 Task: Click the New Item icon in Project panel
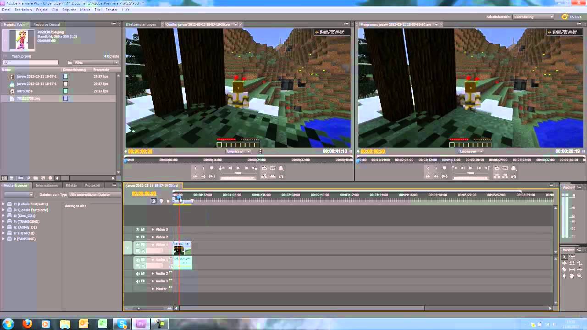point(43,178)
